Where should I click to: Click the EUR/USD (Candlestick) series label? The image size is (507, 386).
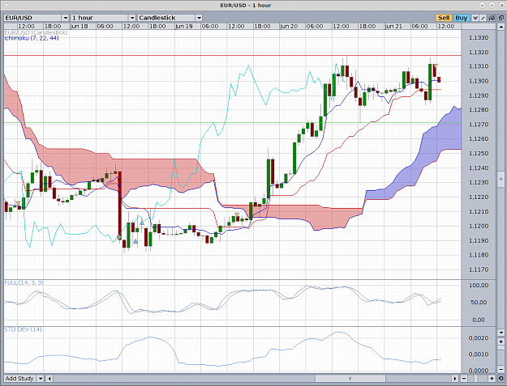[36, 32]
